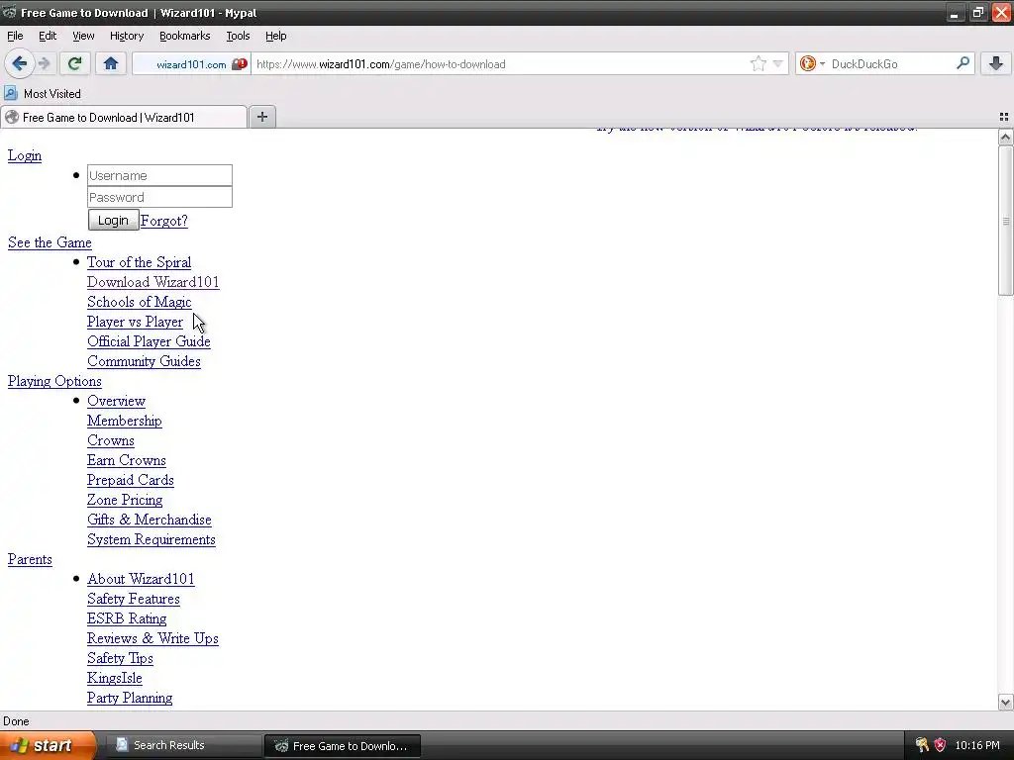Click the Login heading link
The image size is (1014, 760).
(25, 155)
